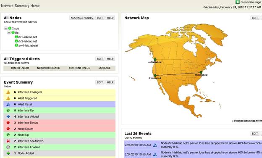Edit the All Triggered Alerts resource

click(x=100, y=59)
